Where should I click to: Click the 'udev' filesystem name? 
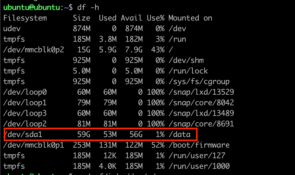[12, 29]
